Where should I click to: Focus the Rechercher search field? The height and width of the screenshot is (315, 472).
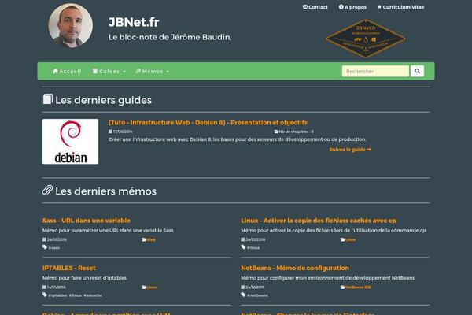pos(375,71)
